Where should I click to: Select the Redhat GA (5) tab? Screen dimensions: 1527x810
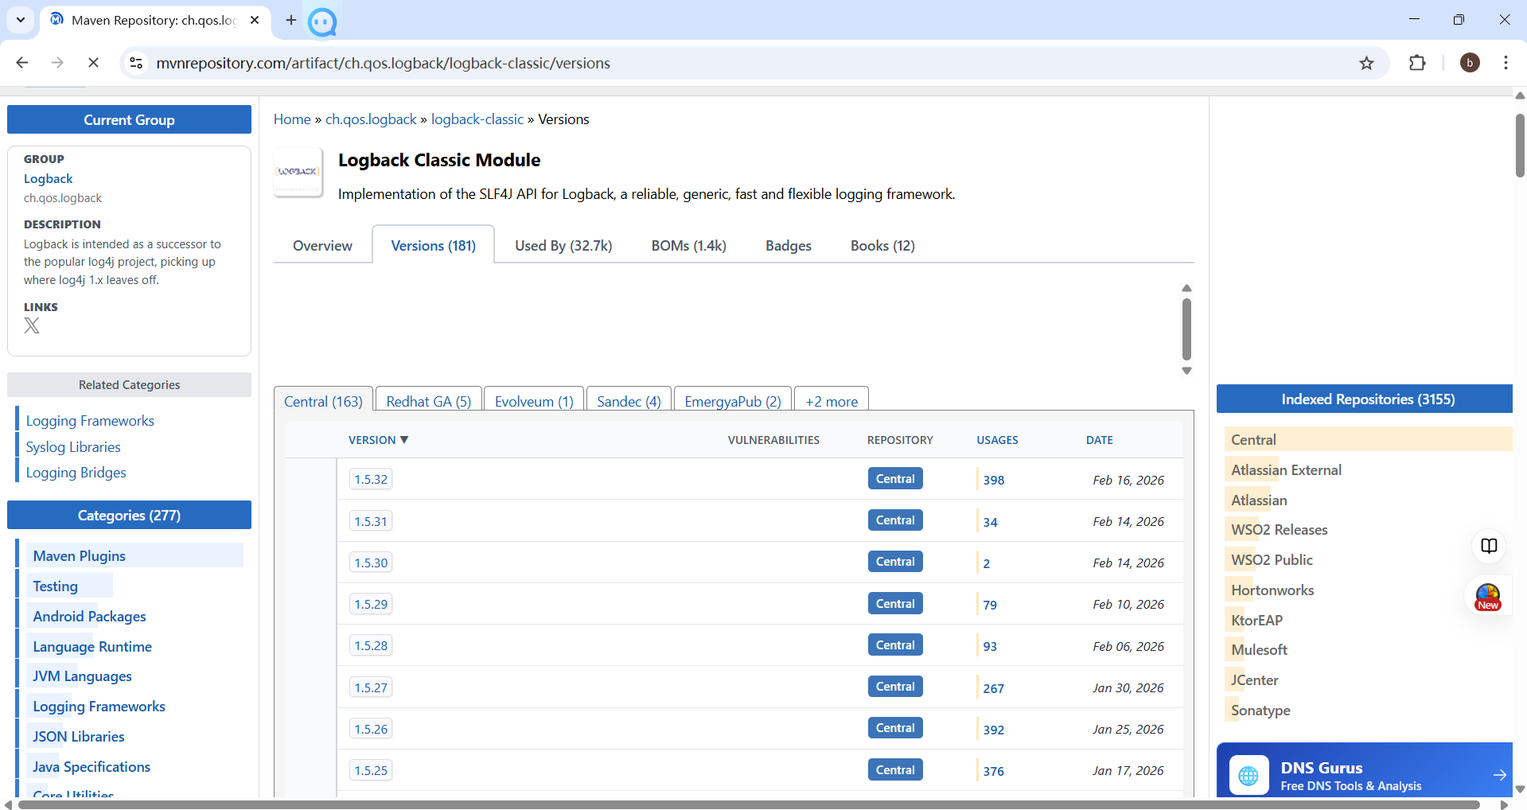click(429, 401)
